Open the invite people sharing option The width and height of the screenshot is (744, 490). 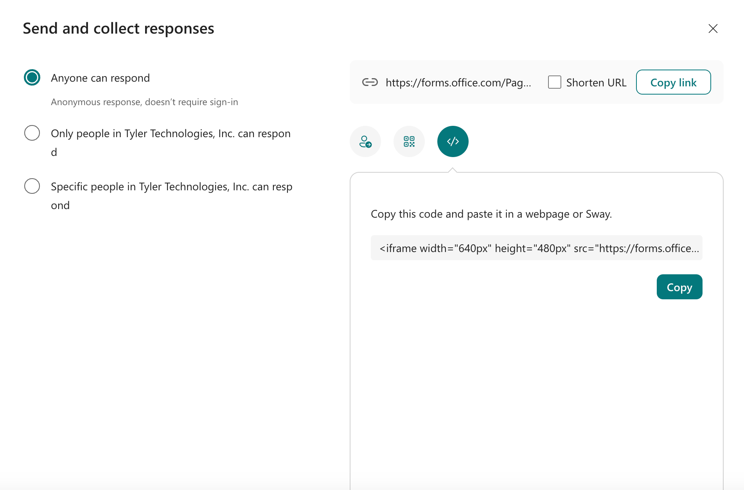point(365,141)
